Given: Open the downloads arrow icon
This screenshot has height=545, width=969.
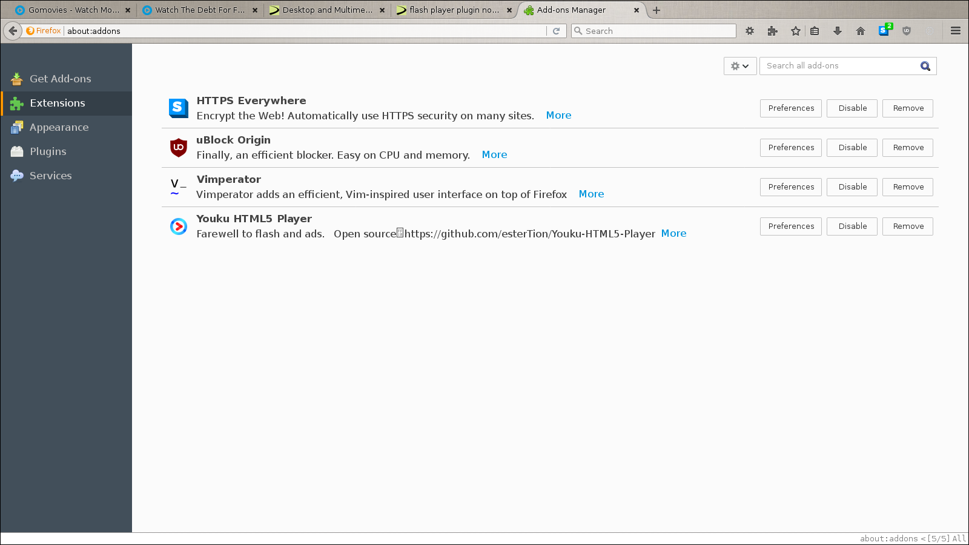Looking at the screenshot, I should pos(838,31).
